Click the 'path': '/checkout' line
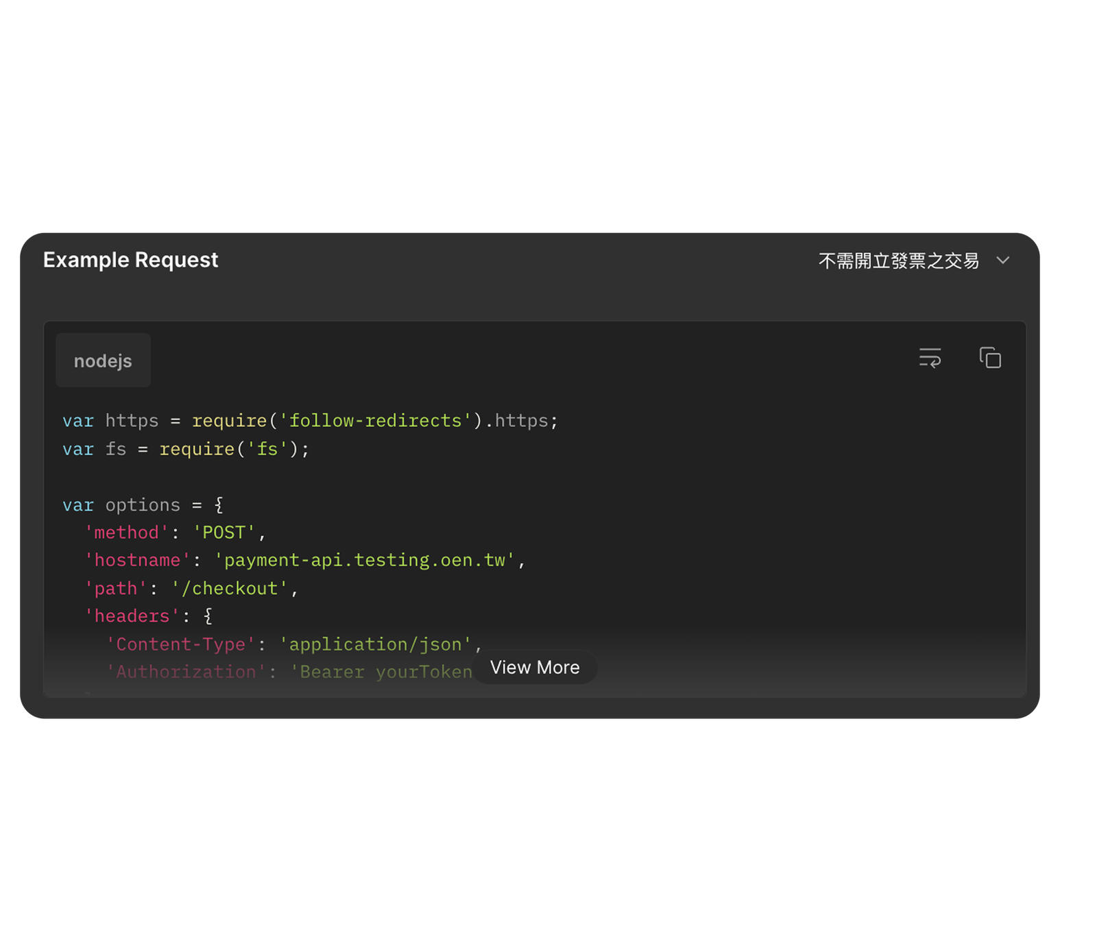The width and height of the screenshot is (1097, 950). pos(191,588)
